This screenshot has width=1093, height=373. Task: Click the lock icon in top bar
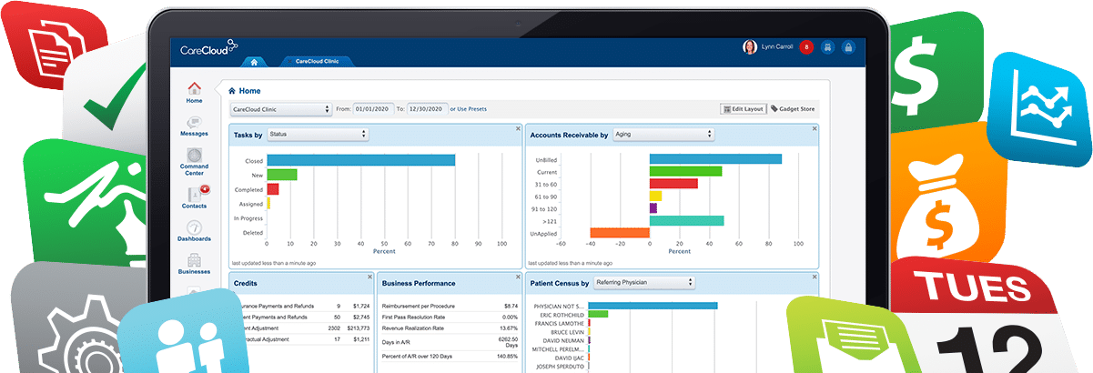847,47
